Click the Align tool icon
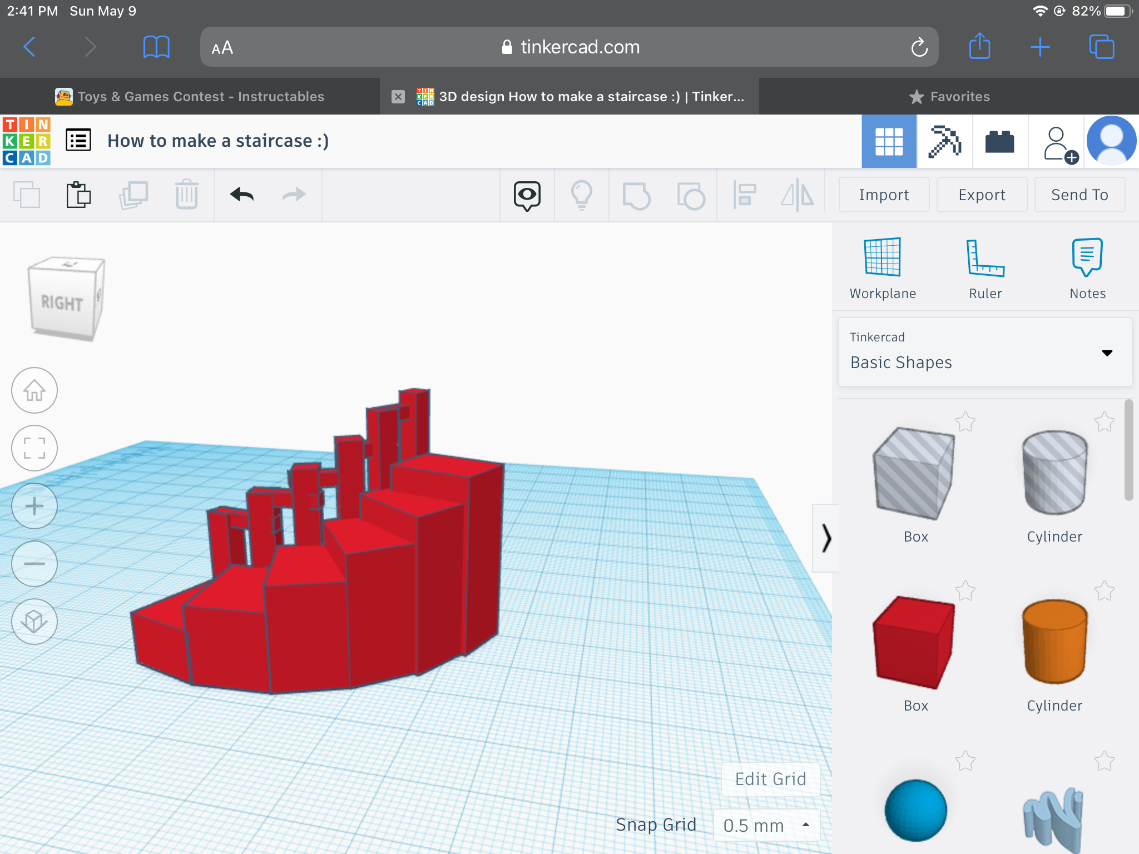The height and width of the screenshot is (854, 1139). point(745,195)
